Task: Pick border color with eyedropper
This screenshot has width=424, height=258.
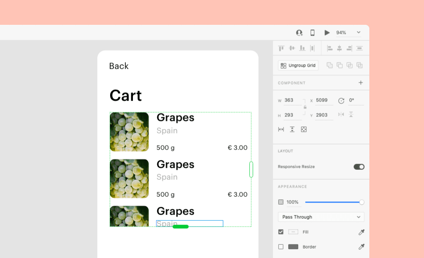Action: [361, 247]
